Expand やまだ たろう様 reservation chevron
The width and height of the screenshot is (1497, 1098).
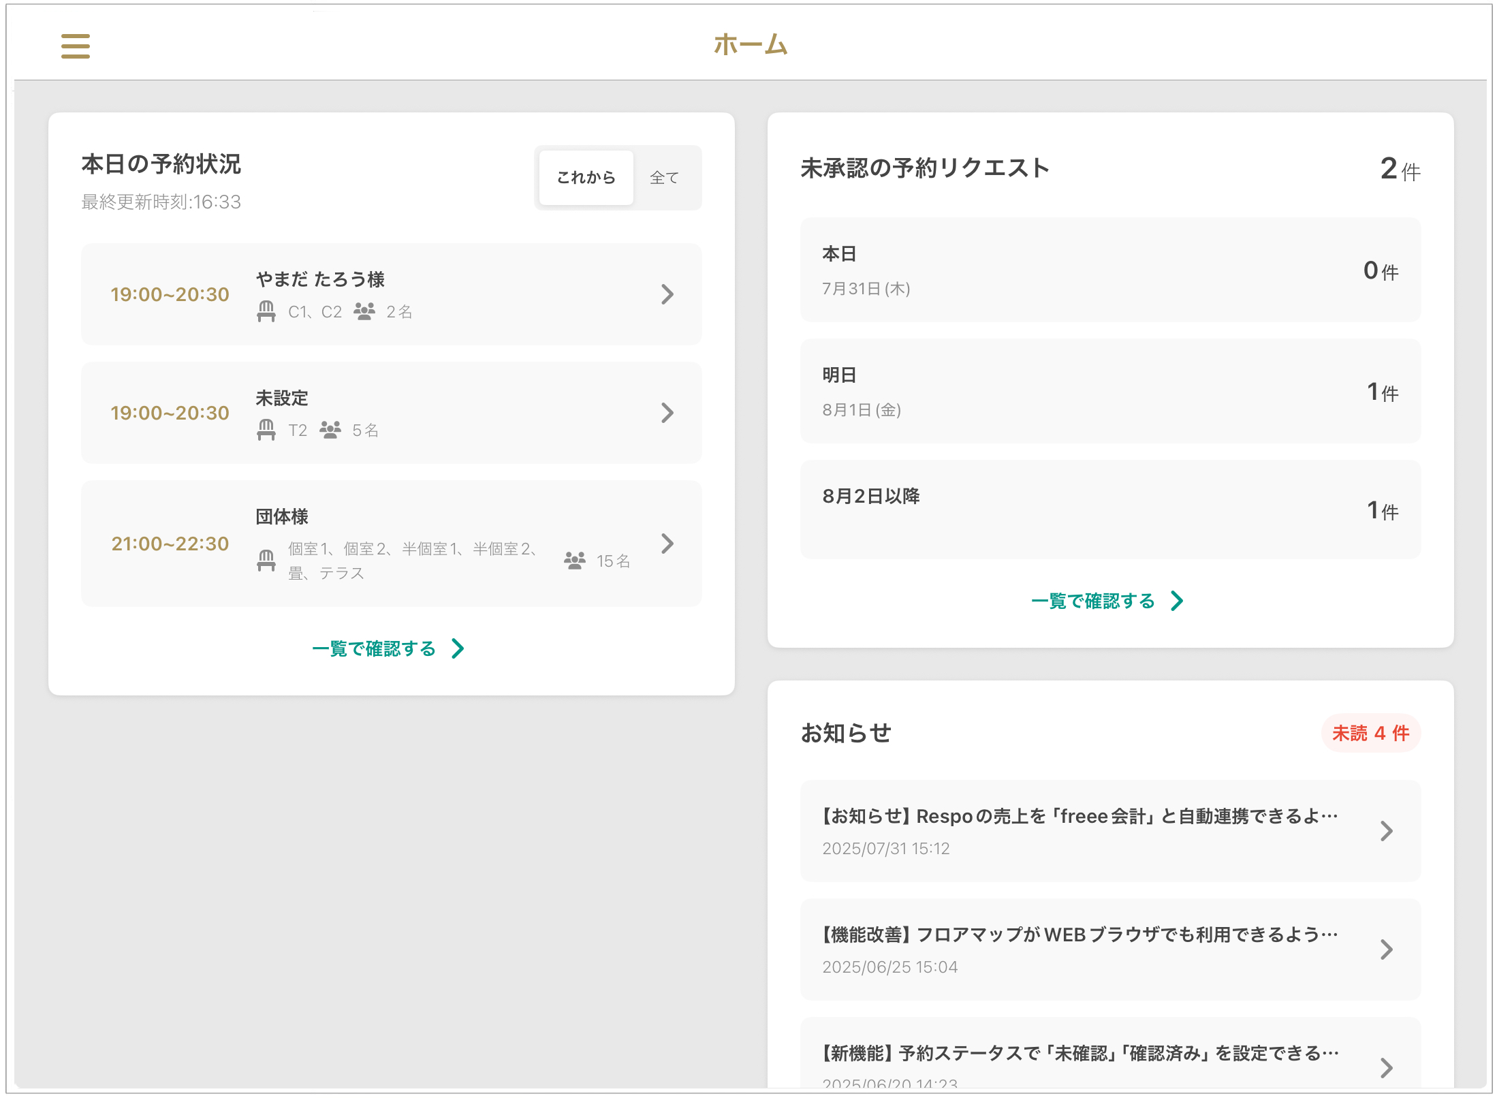[x=667, y=294]
